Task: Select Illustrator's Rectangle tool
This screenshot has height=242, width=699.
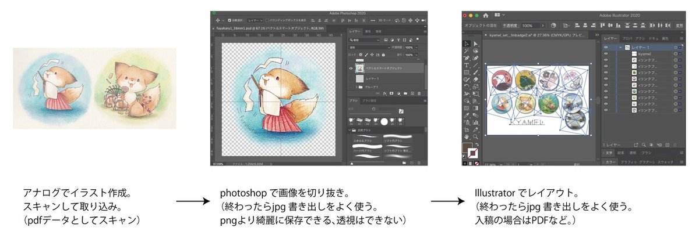Action: 466,73
